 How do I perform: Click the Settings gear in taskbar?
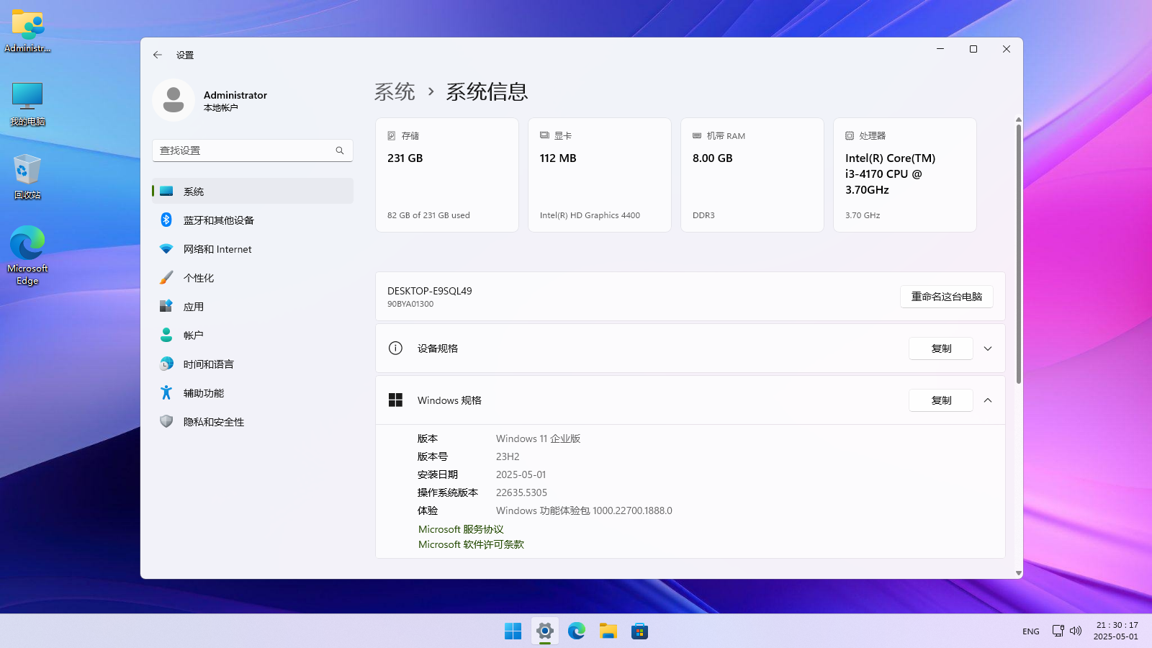pyautogui.click(x=545, y=631)
